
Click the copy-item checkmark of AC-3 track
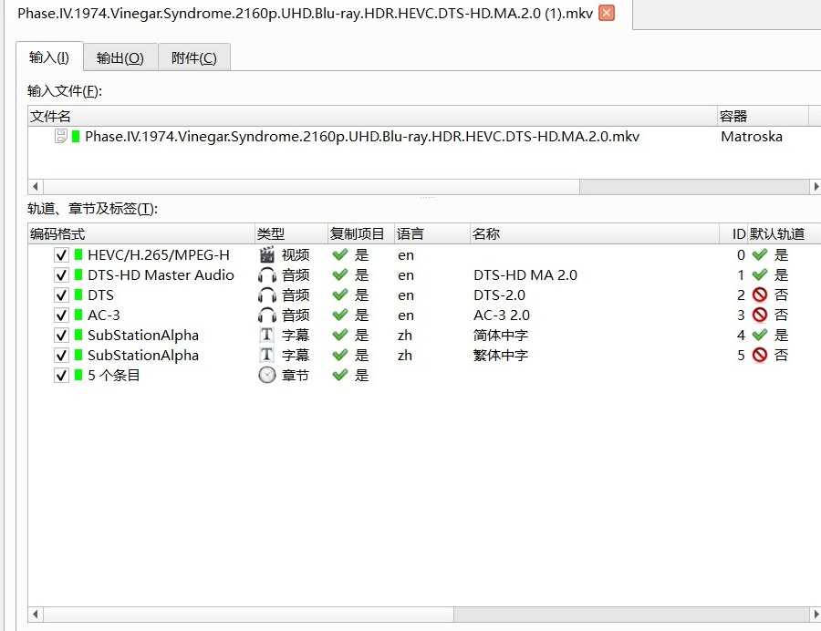point(340,315)
